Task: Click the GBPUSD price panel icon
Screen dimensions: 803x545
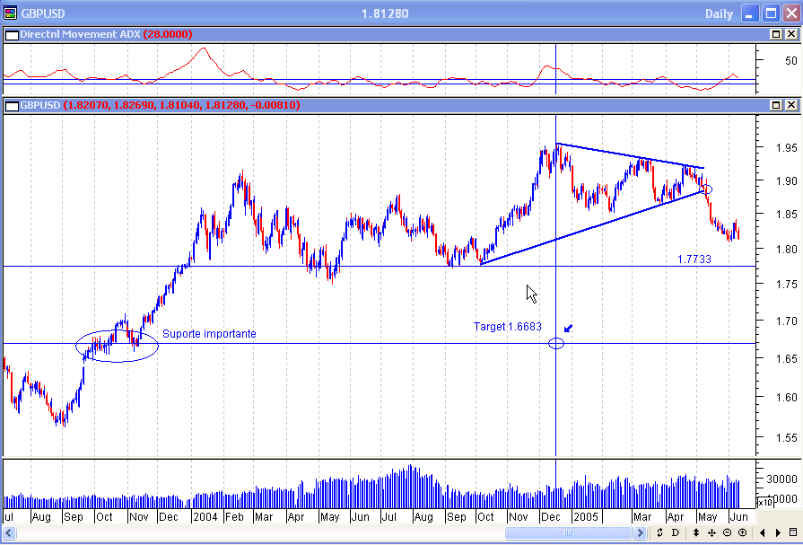Action: click(11, 105)
